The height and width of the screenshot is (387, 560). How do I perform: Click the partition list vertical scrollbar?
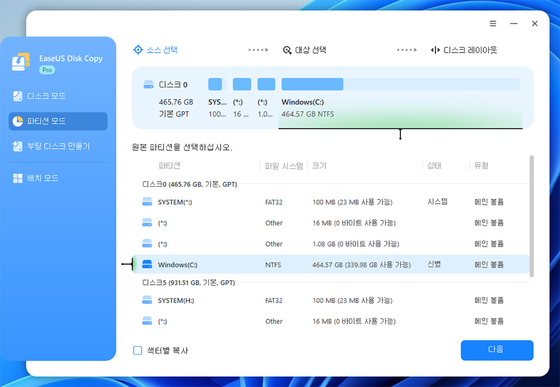coord(531,216)
